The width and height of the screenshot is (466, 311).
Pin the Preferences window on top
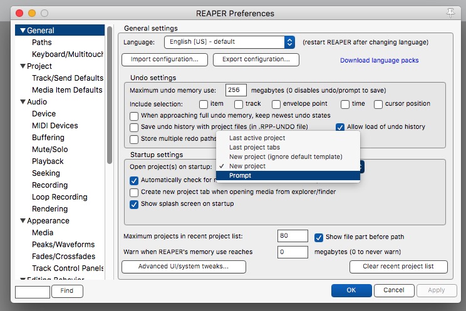(x=450, y=13)
